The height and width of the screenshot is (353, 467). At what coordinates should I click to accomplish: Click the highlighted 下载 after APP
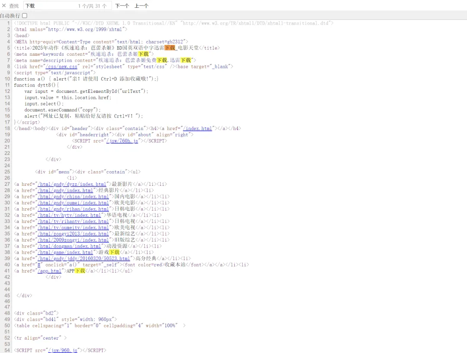click(80, 271)
